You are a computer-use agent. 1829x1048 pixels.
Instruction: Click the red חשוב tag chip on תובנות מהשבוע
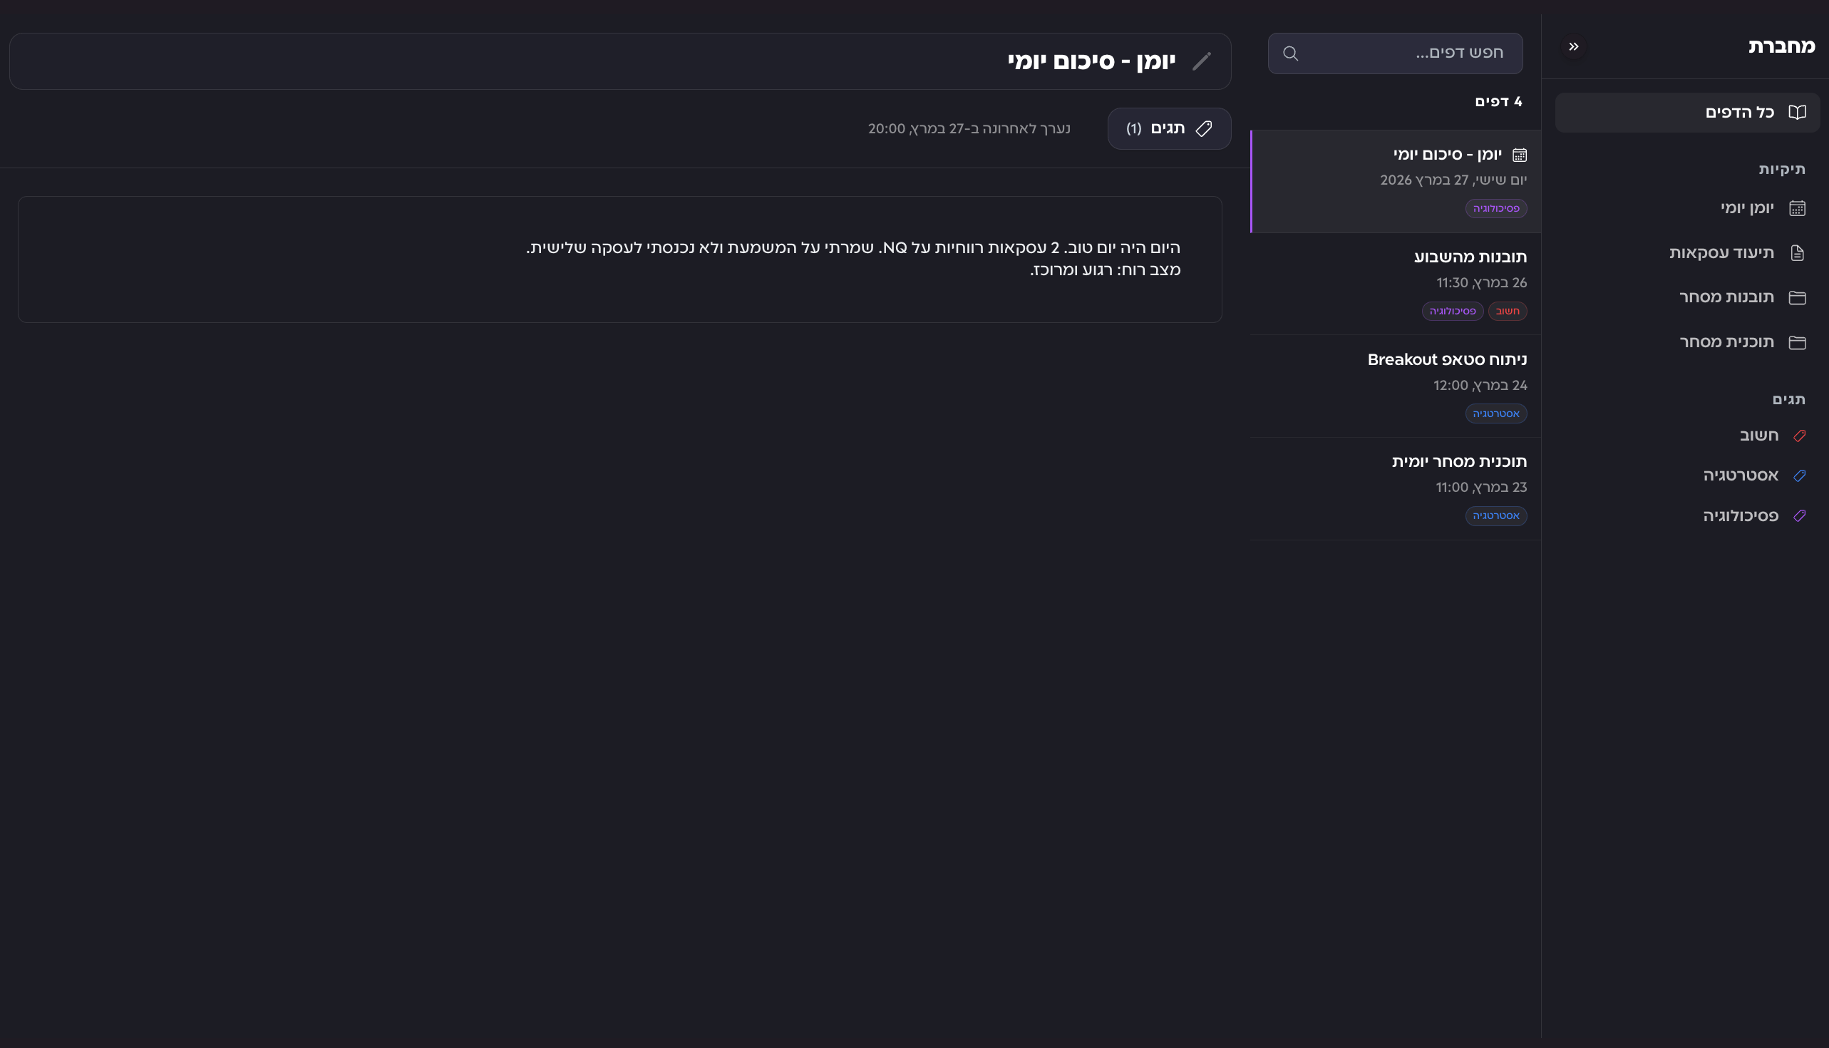tap(1508, 311)
